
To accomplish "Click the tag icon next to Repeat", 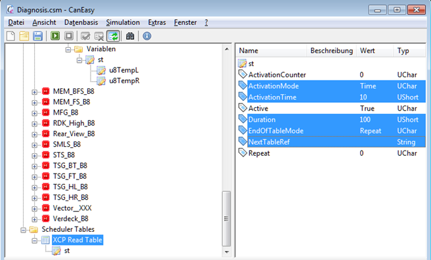I will [x=243, y=153].
